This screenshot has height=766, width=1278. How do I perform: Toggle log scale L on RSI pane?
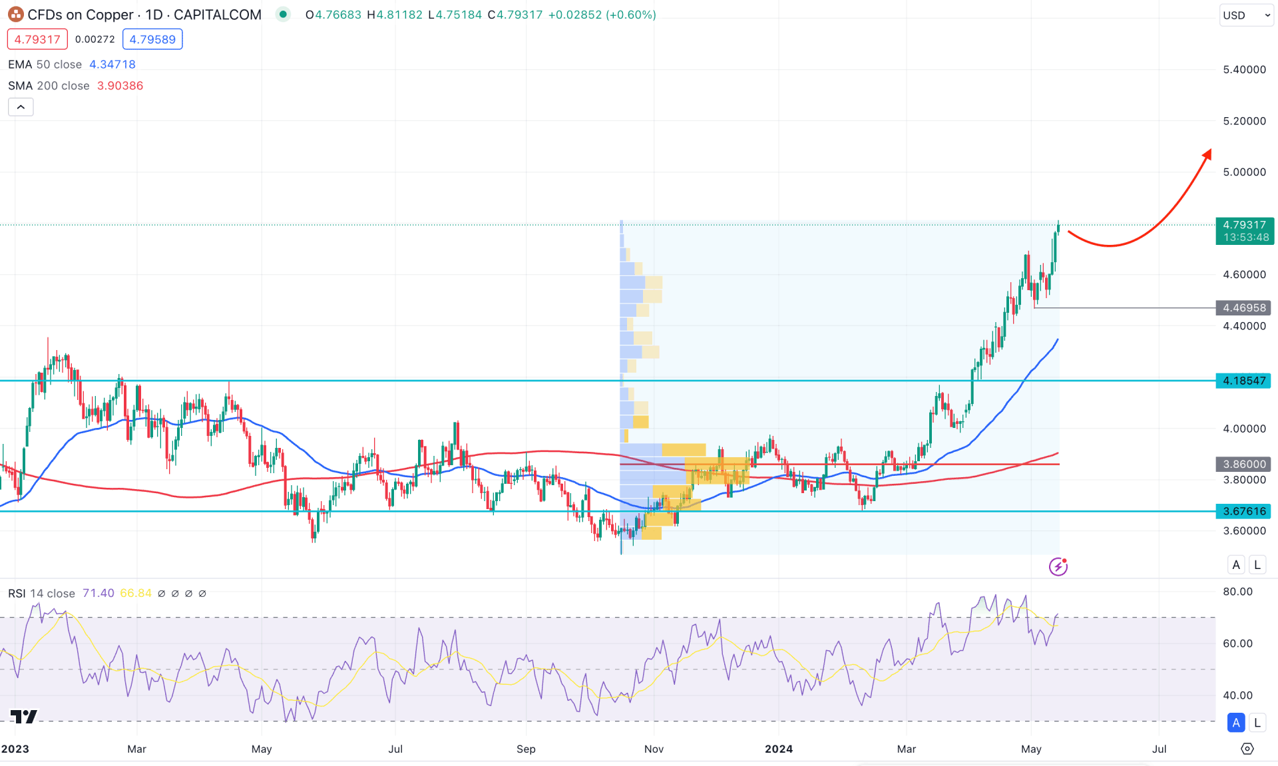pyautogui.click(x=1257, y=722)
